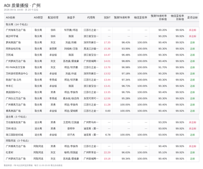Image resolution: width=203 pixels, height=169 pixels.
Task: Click the '代理商' column header
Action: (91, 17)
